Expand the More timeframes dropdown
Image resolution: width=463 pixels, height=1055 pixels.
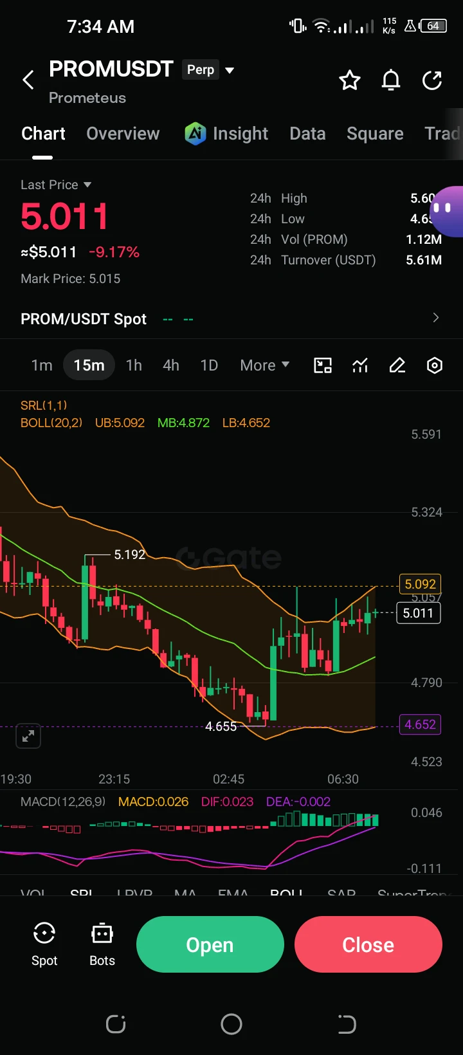264,365
